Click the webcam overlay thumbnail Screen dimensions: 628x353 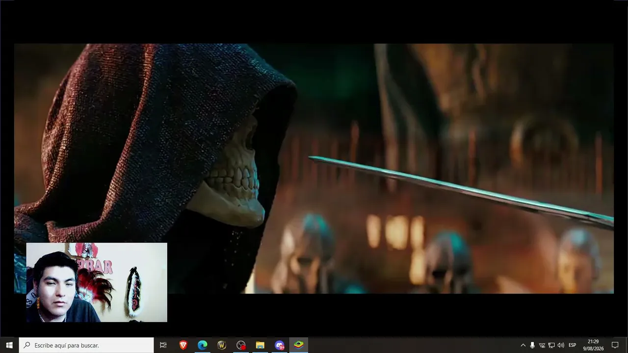tap(97, 282)
